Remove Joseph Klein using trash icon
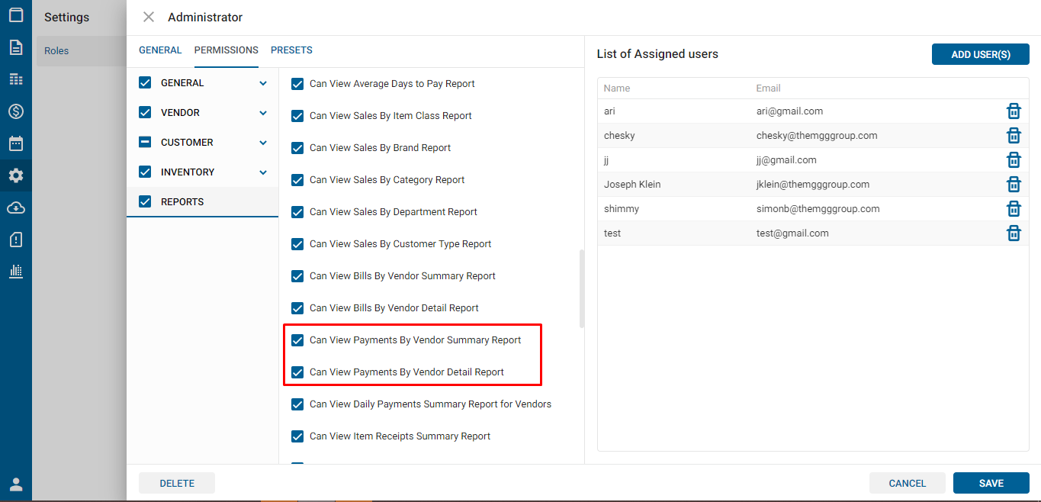 [x=1014, y=185]
